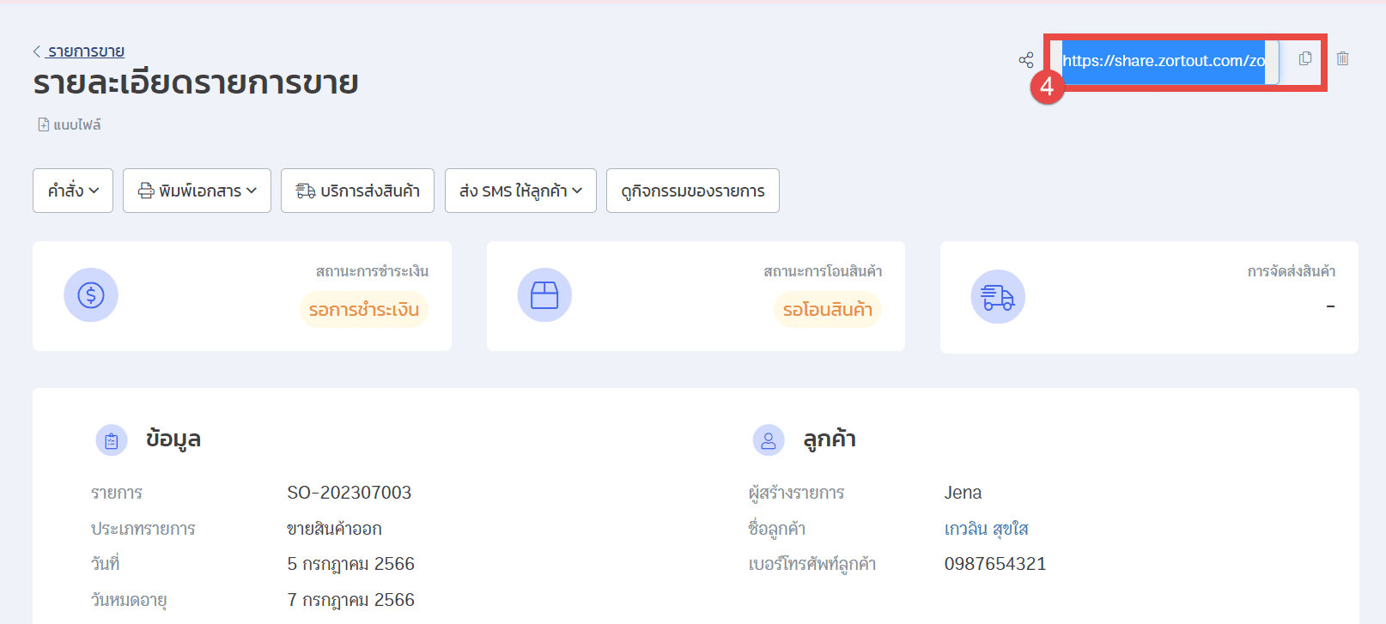
Task: Click the ขายสินค้าออก type value
Action: 335,529
